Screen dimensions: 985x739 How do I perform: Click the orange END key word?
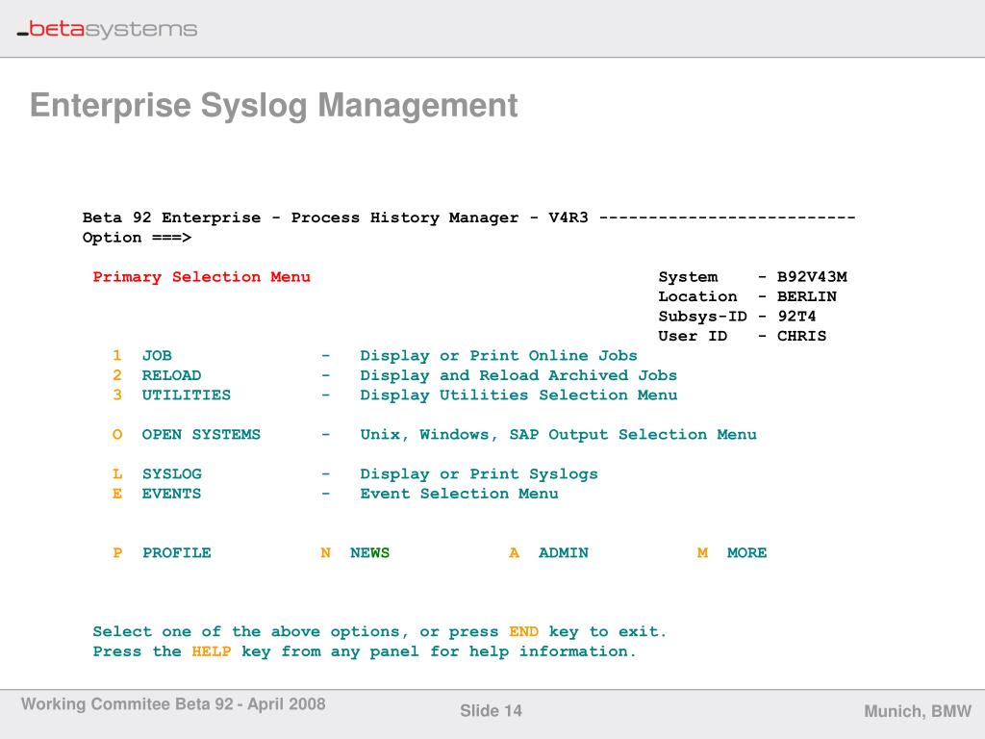(524, 631)
